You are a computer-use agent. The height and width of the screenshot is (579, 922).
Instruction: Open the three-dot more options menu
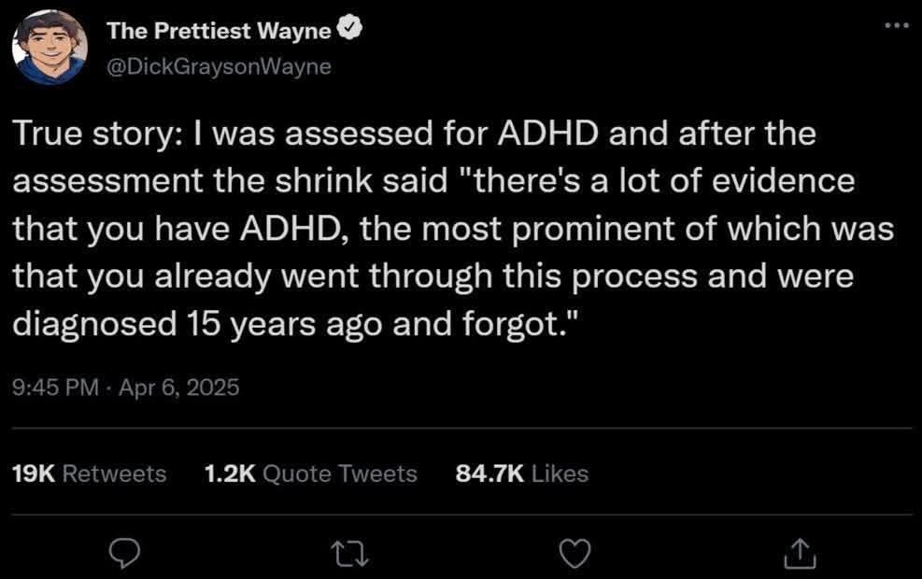(x=899, y=23)
